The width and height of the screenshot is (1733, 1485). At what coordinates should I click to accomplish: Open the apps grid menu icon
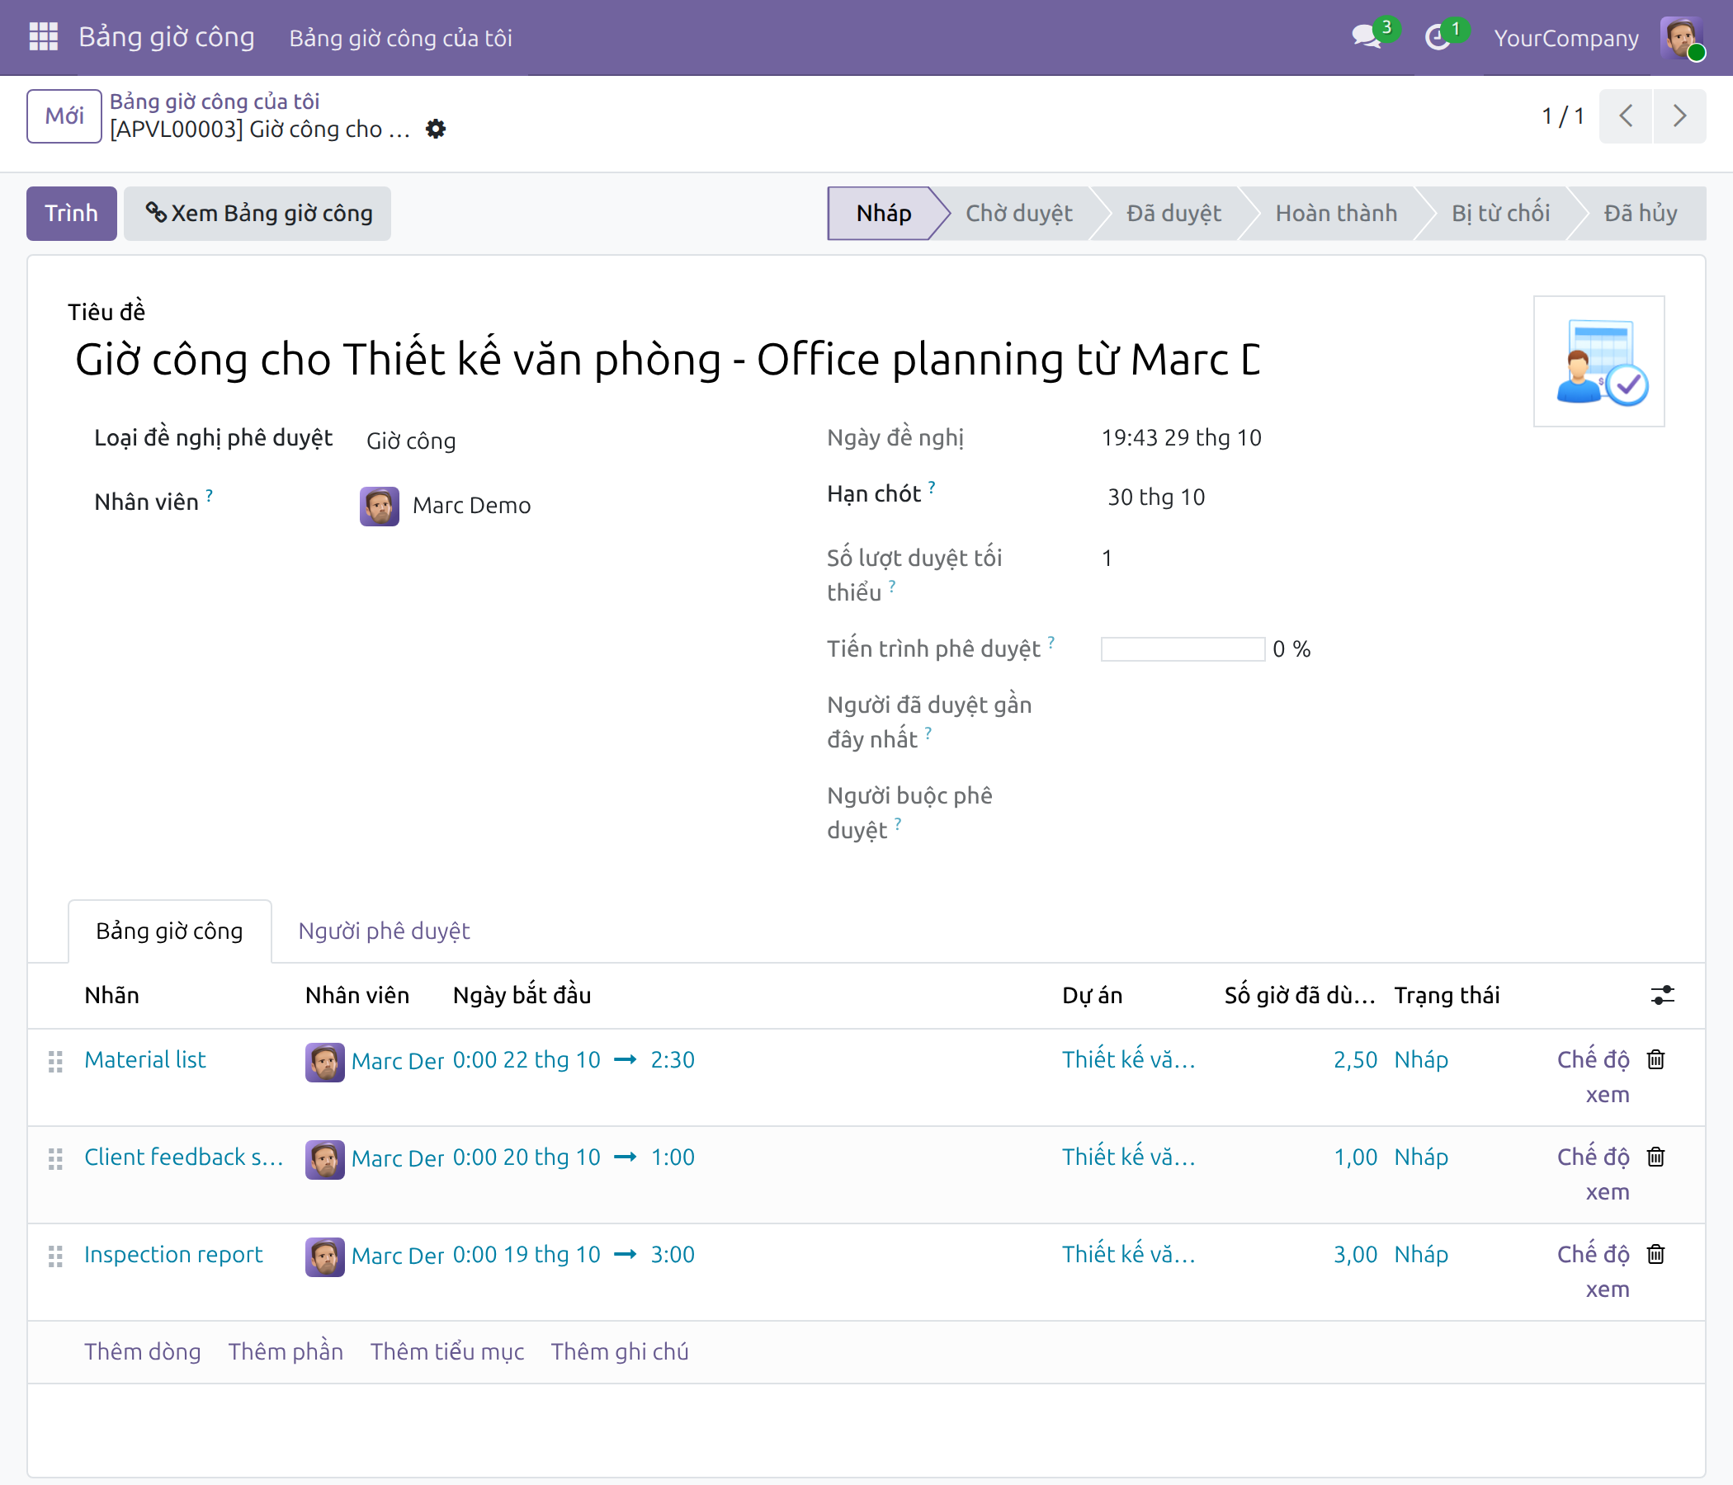[43, 37]
